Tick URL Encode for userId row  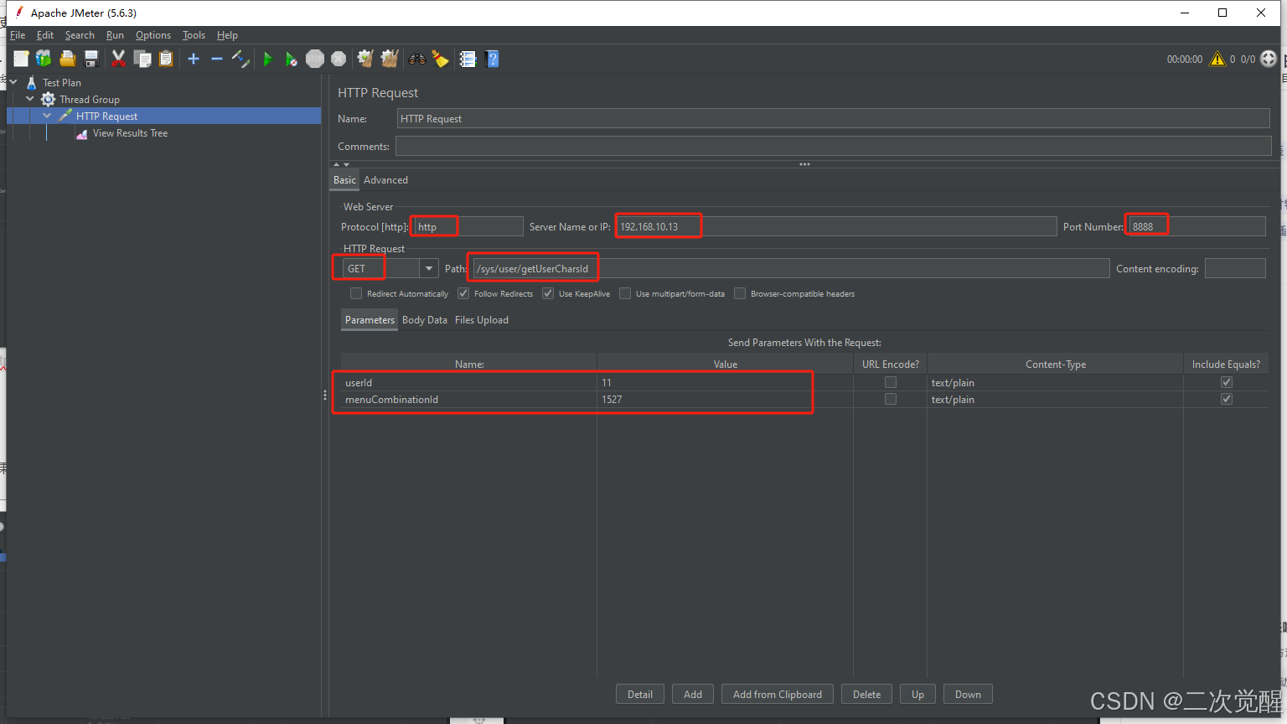(891, 382)
